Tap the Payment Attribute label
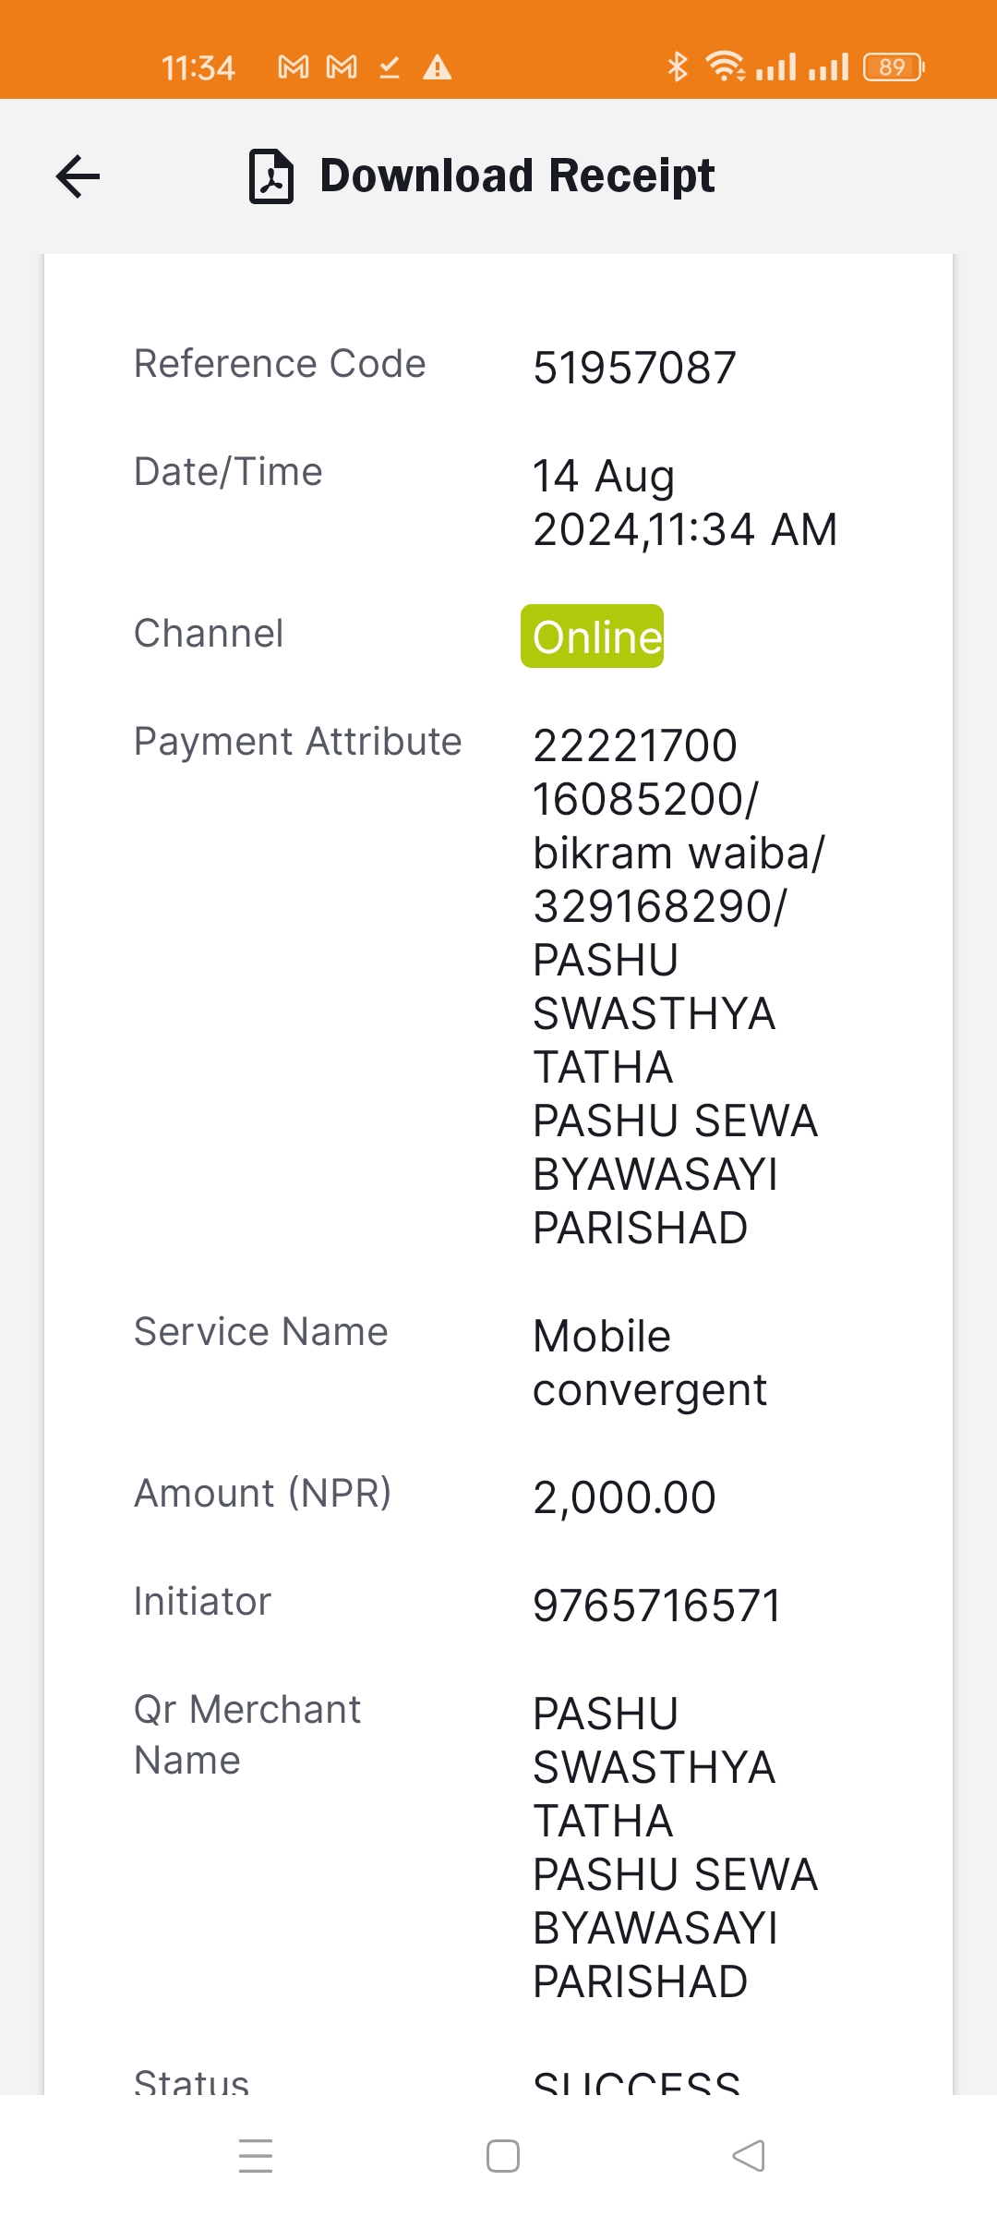 coord(298,742)
